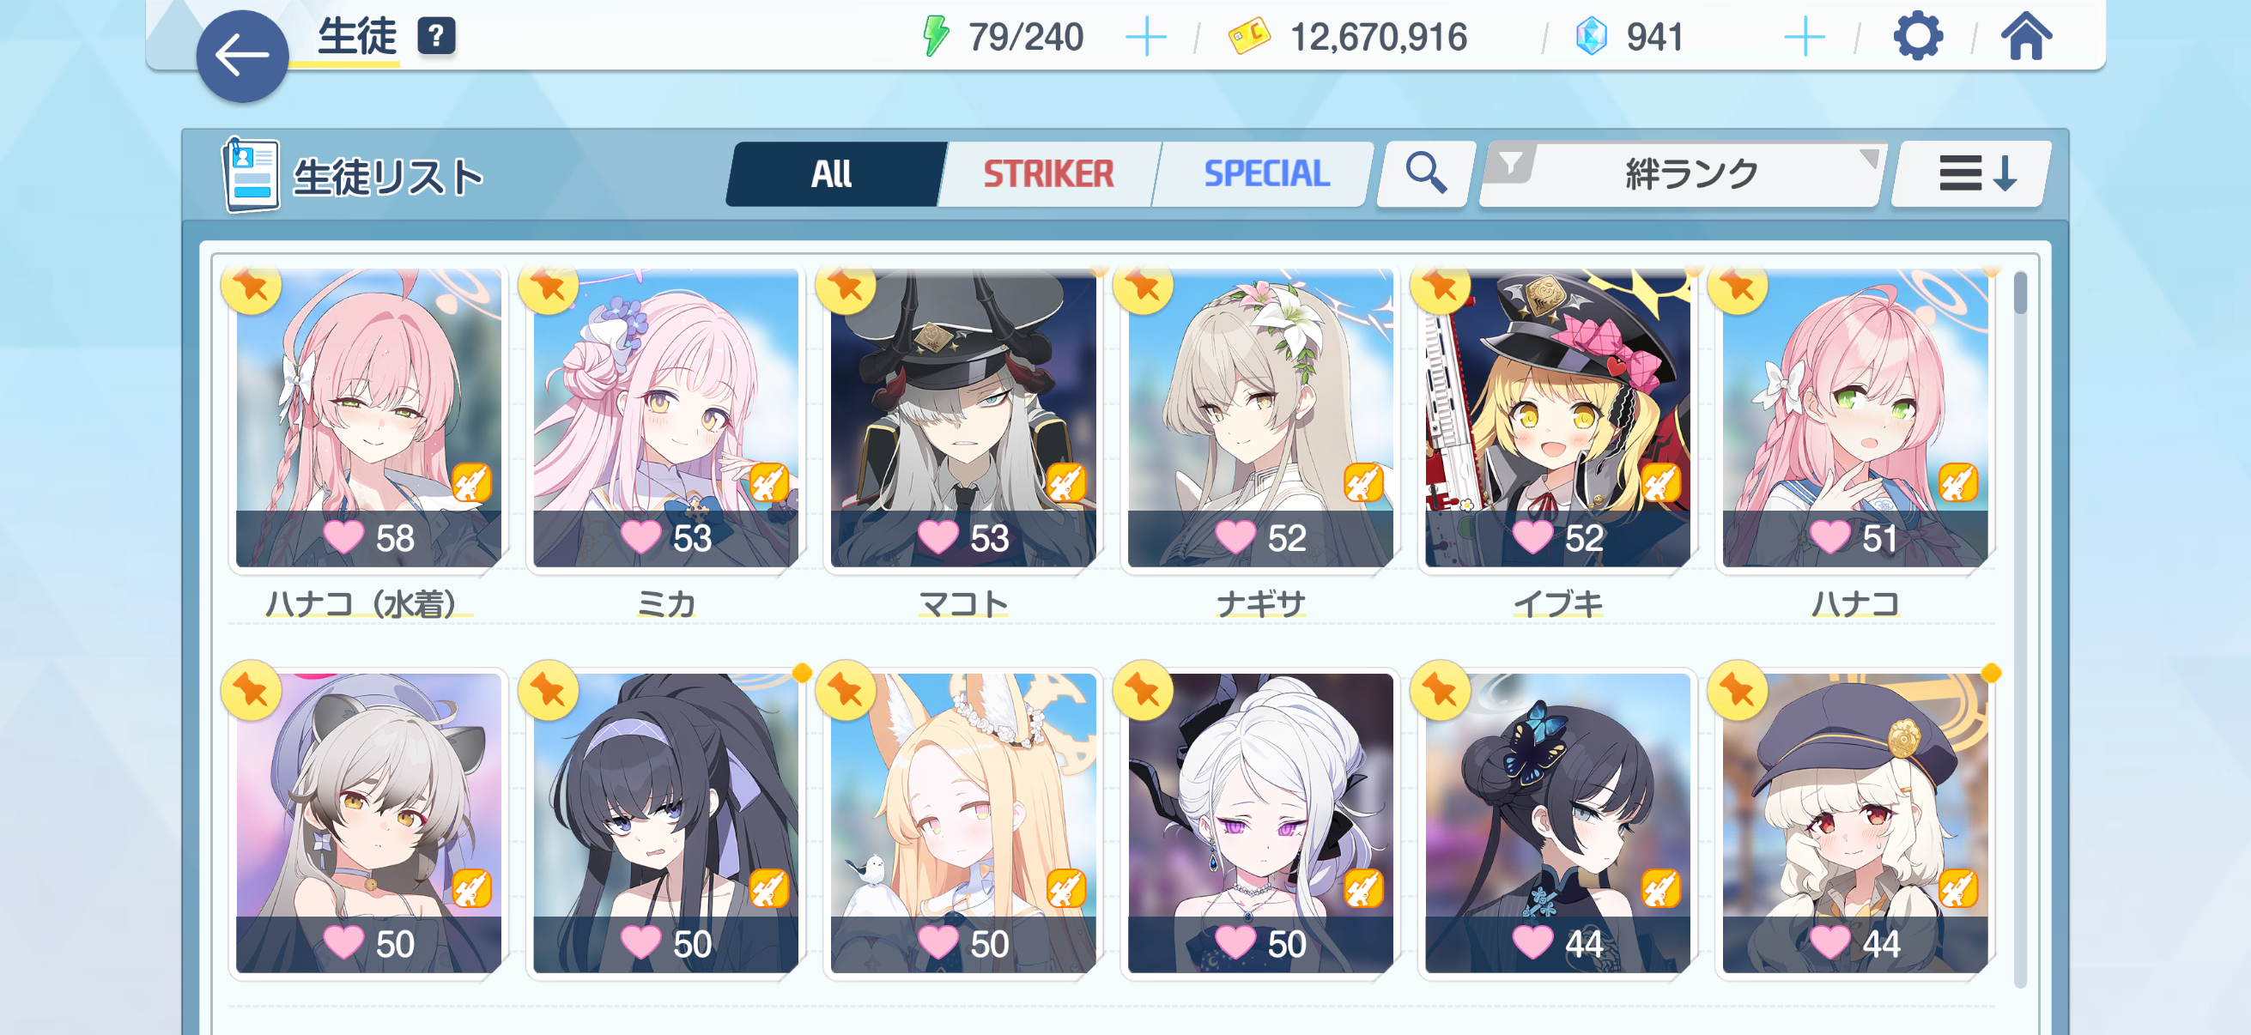Select the All tab

(x=831, y=174)
